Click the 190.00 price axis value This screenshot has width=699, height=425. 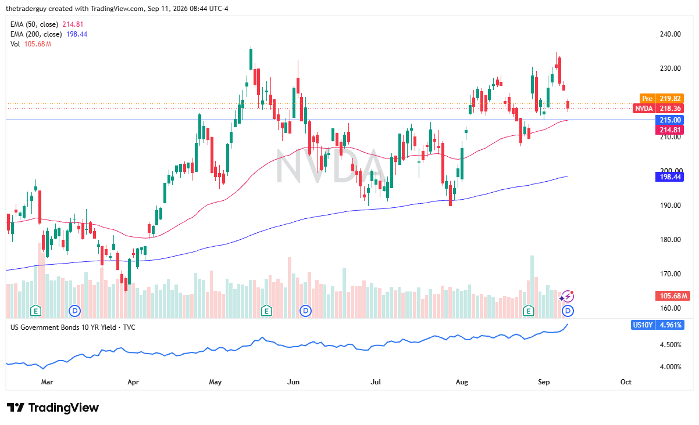671,206
